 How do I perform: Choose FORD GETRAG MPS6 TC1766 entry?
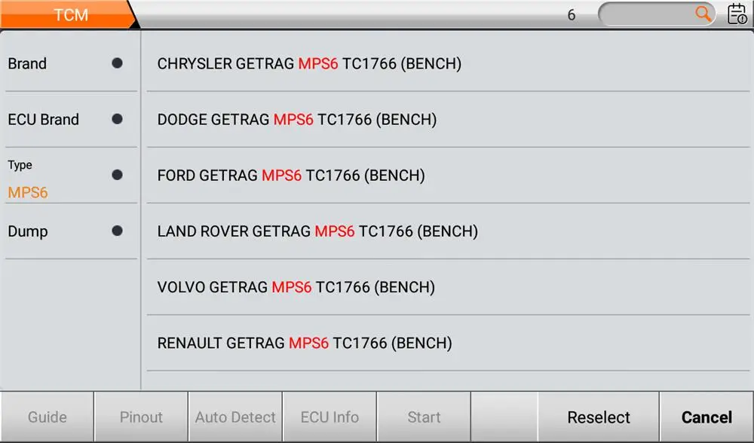coord(291,176)
